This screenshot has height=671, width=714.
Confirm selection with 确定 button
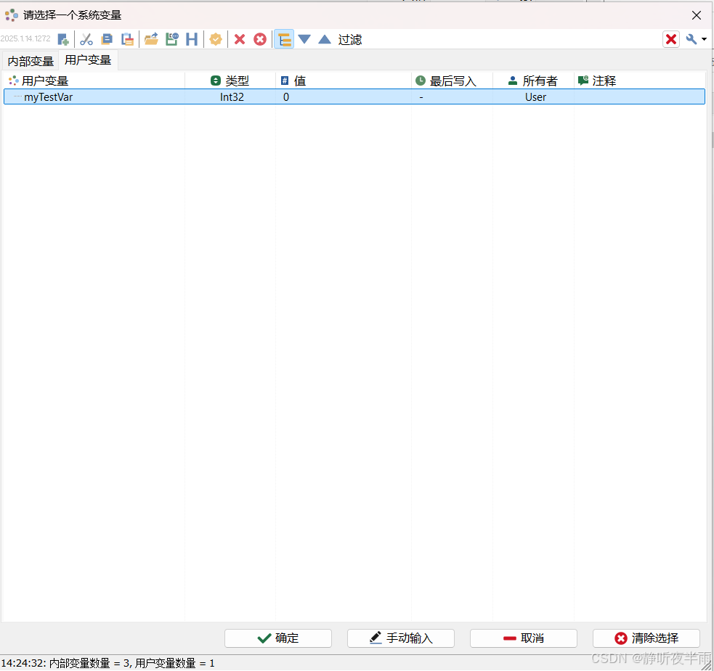coord(277,638)
